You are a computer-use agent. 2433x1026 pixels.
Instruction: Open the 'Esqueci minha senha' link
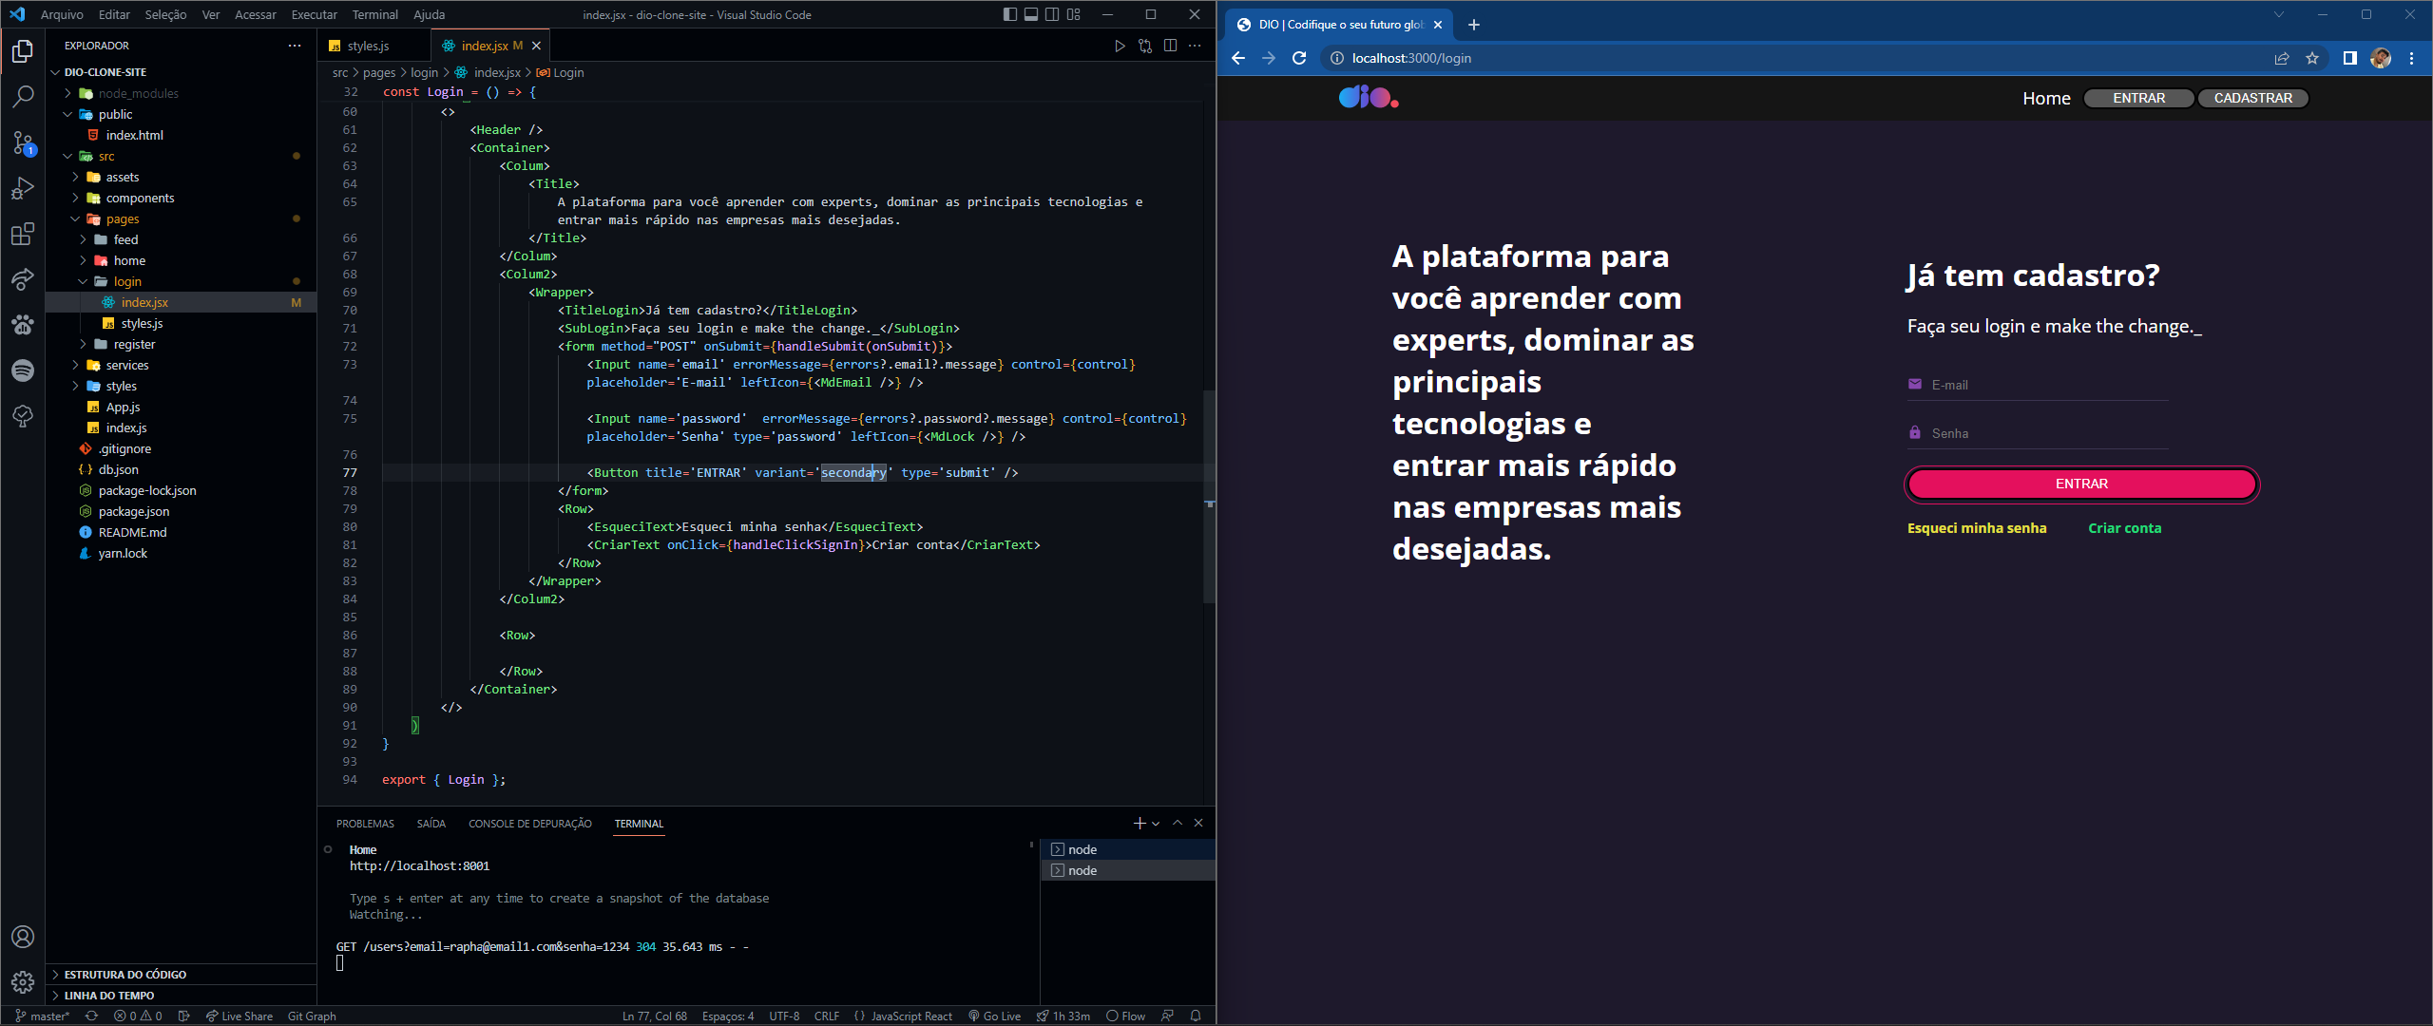click(x=1977, y=527)
